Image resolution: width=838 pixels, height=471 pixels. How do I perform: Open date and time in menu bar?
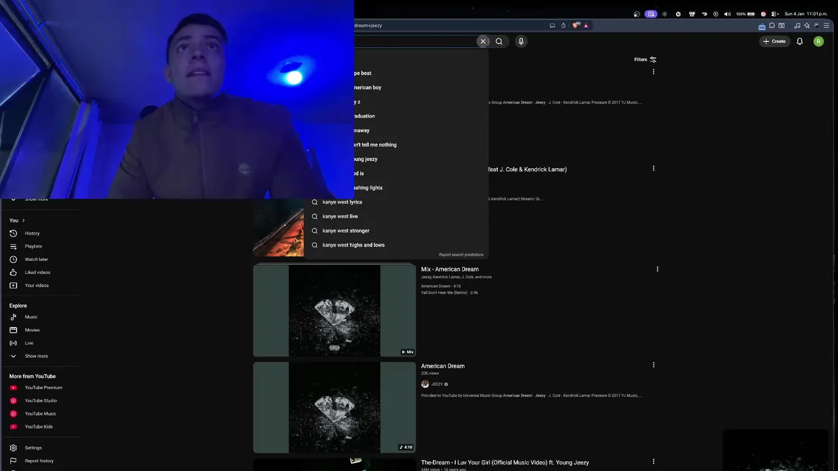(806, 14)
